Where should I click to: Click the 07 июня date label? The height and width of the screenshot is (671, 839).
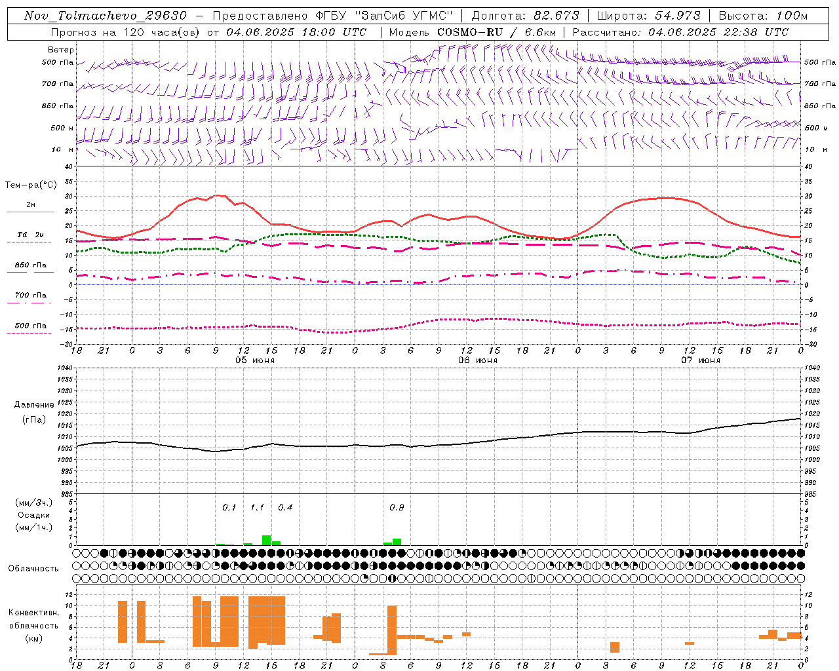click(701, 360)
